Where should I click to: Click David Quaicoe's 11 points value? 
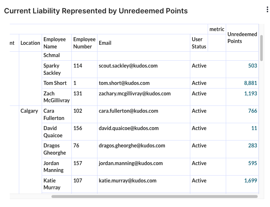coord(254,128)
